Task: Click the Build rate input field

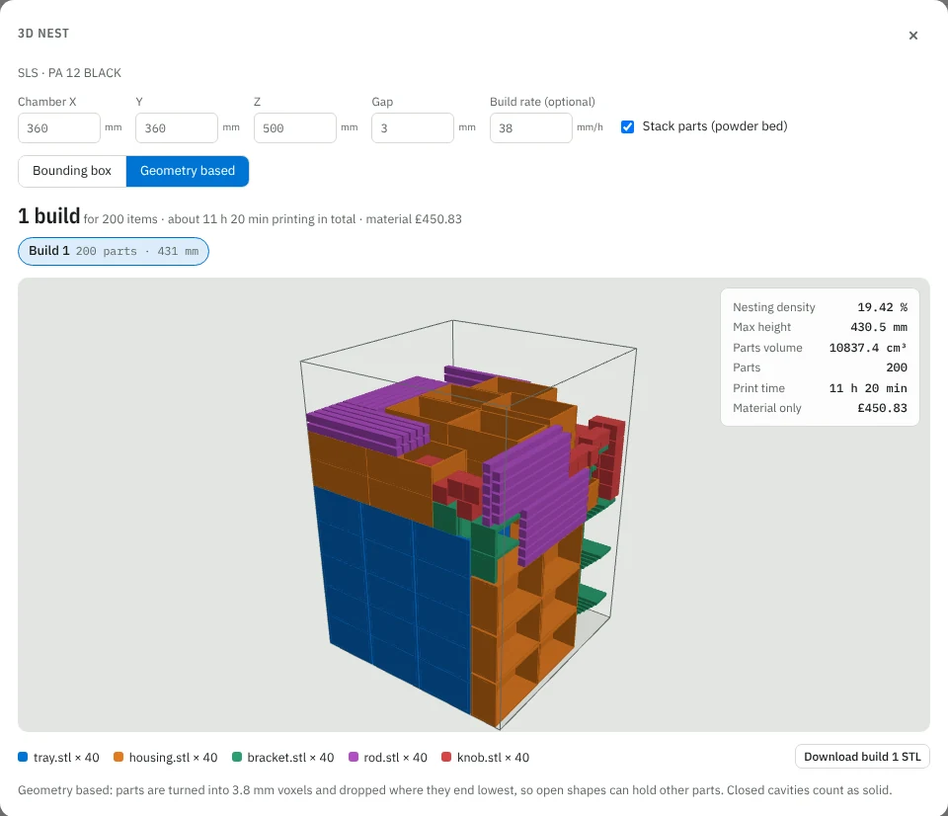Action: (x=531, y=128)
